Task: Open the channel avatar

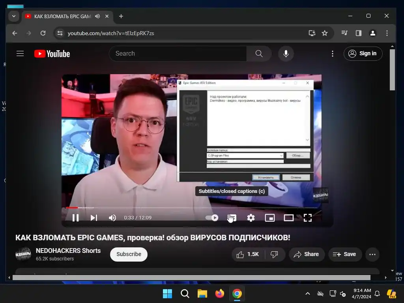Action: coord(23,254)
